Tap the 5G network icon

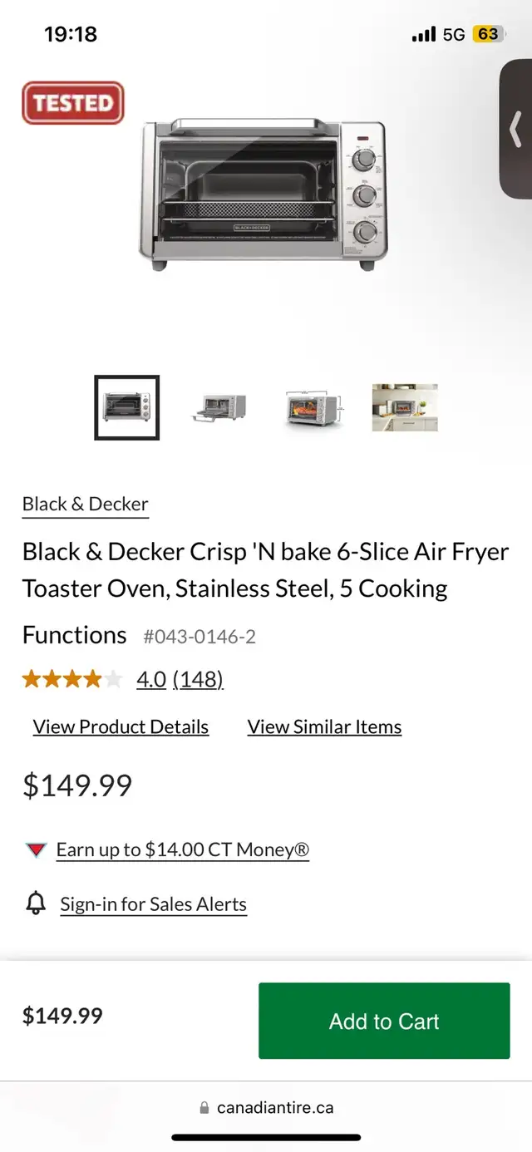coord(453,33)
